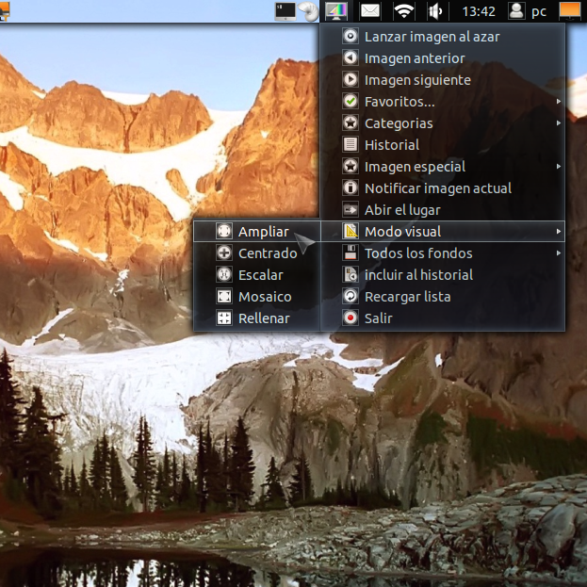The width and height of the screenshot is (587, 587).
Task: Expand the Categorias submenu arrow
Action: [558, 122]
